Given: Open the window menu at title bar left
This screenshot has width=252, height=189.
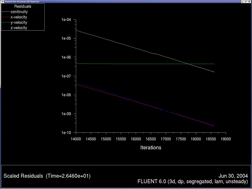Looking at the screenshot, I should click(x=3, y=2).
